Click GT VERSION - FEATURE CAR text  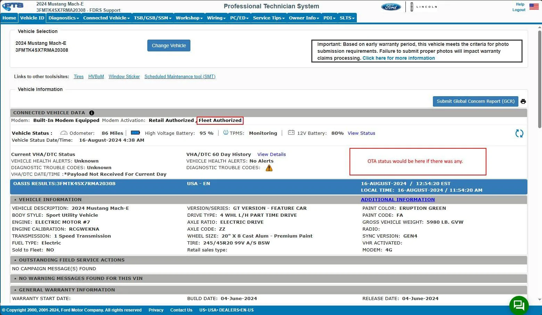coord(270,208)
